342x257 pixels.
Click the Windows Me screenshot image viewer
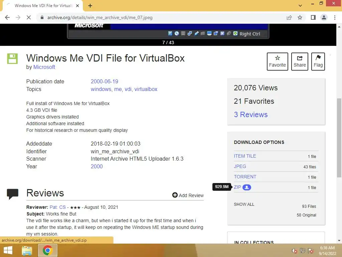pos(168,31)
